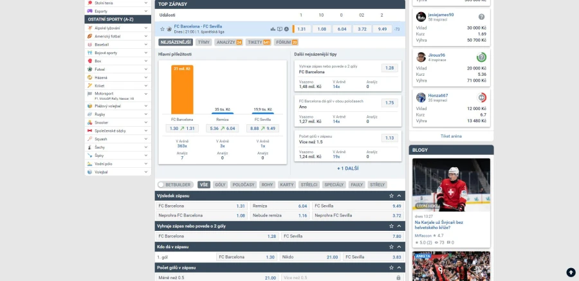Select Remíza 6.04 in Výsledek zápasu

point(280,206)
